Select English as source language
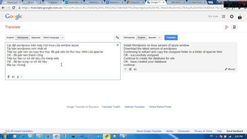 10,37
